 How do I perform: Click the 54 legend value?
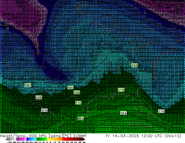(x=84, y=142)
